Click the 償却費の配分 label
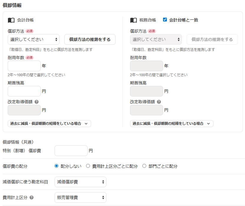This screenshot has height=206, width=245. [x=15, y=166]
